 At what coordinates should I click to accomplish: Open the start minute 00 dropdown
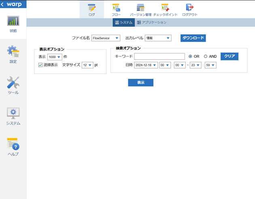tap(180, 65)
